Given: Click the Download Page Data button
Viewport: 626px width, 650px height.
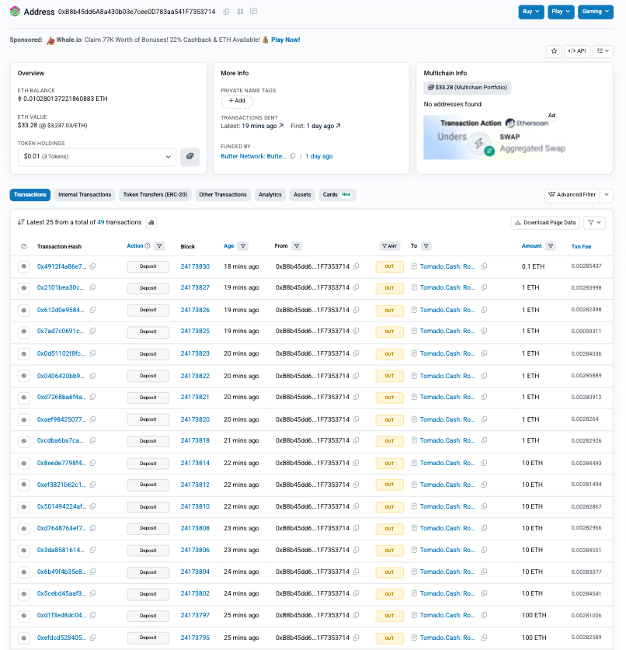Looking at the screenshot, I should click(x=545, y=223).
